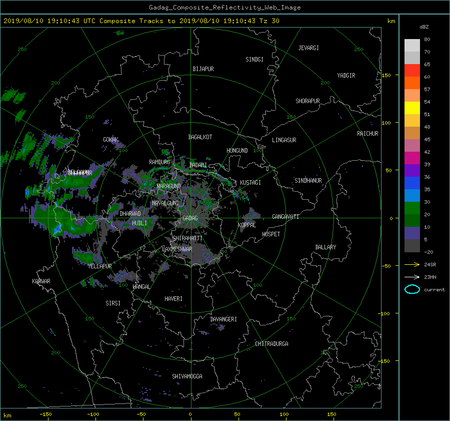Click the -150 km bottom axis tick label
The height and width of the screenshot is (421, 450).
tap(45, 414)
